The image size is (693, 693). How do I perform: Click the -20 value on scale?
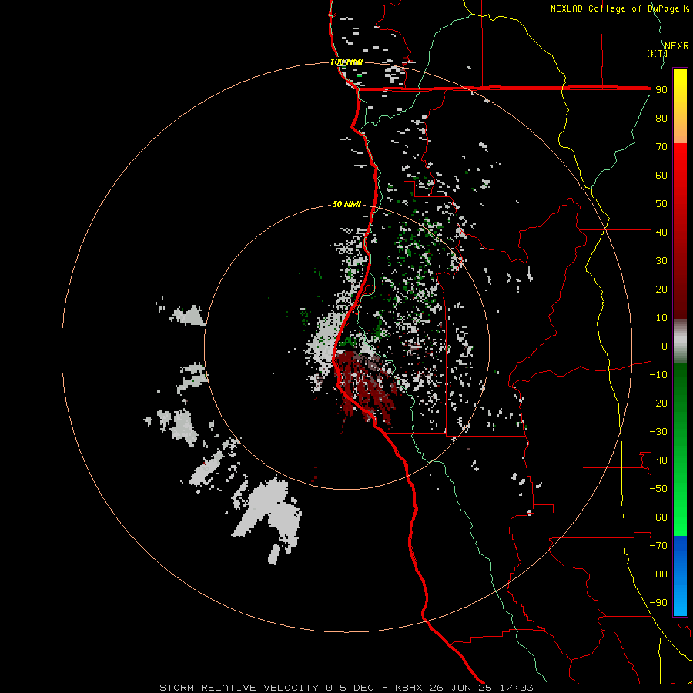tap(658, 403)
